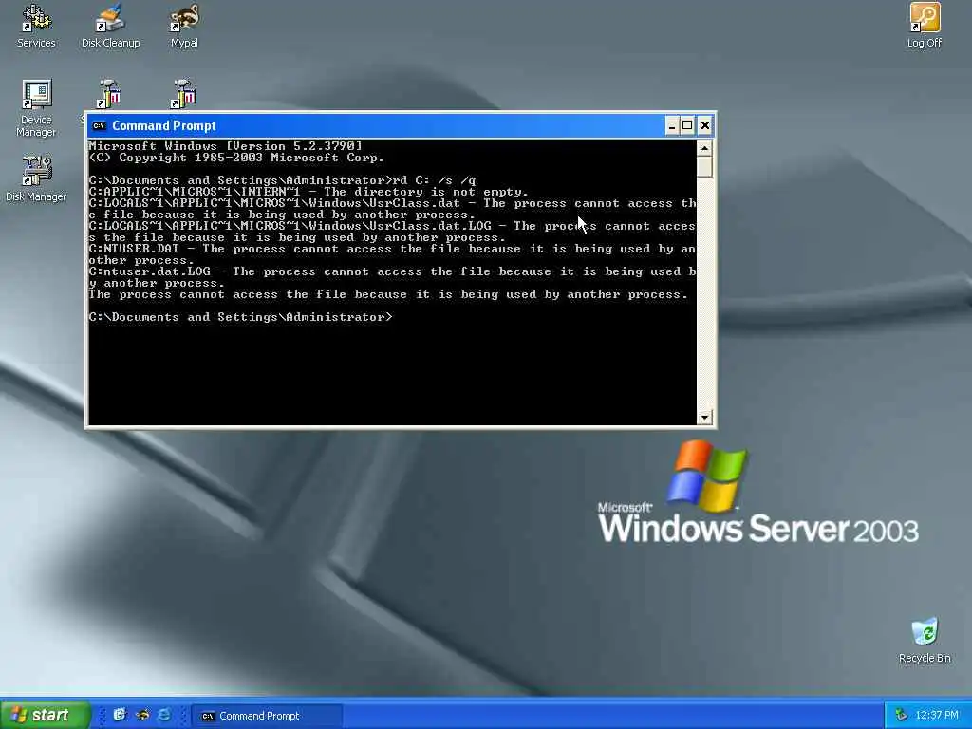The image size is (972, 729).
Task: Click the 'rd C: /s /q' command line
Action: (282, 180)
